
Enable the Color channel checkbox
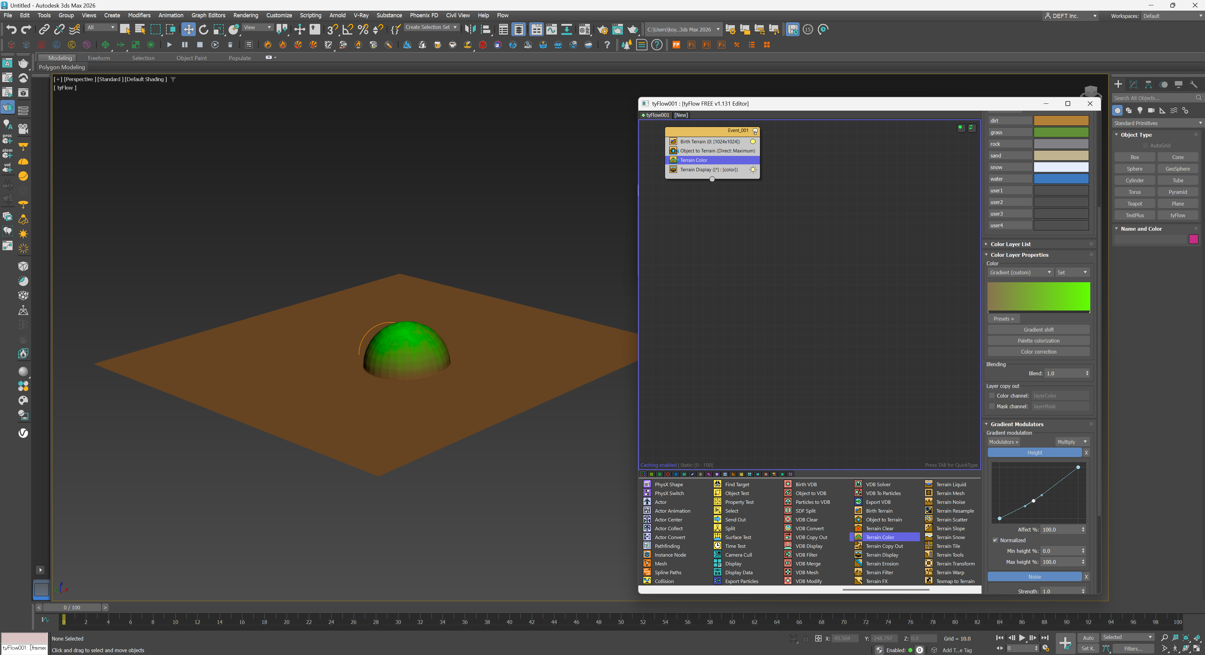point(992,395)
